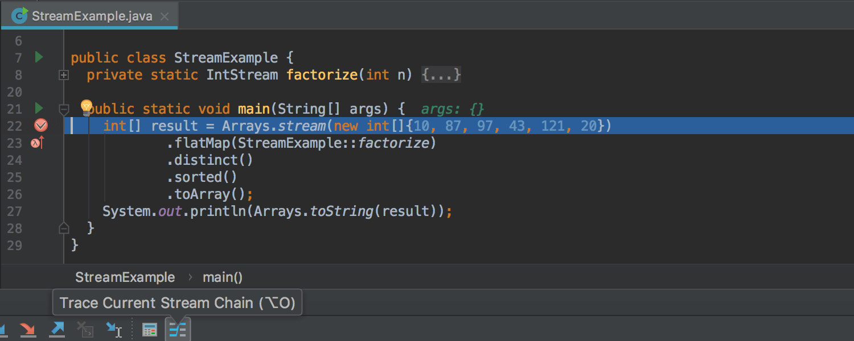Collapse the main method fold on line 21
Viewport: 854px width, 341px height.
64,109
